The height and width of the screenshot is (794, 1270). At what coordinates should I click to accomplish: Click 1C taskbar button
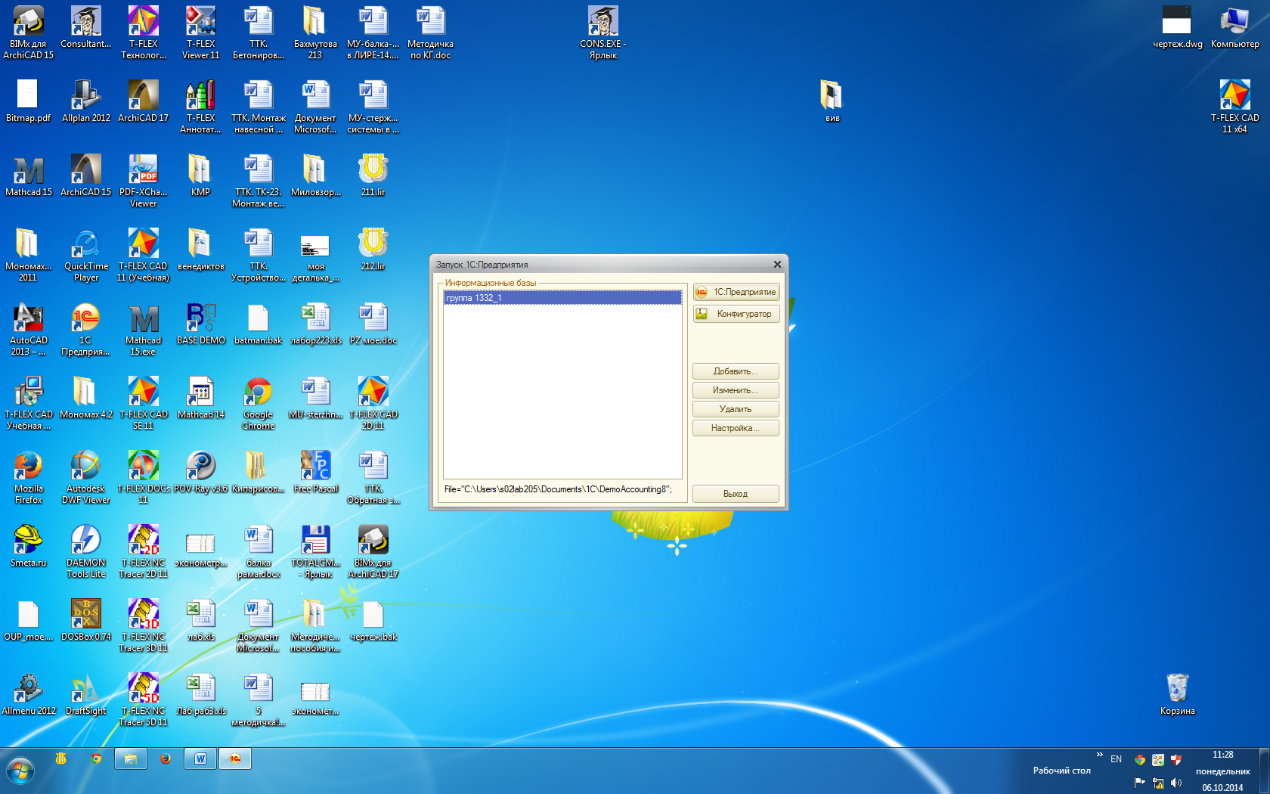click(x=235, y=758)
